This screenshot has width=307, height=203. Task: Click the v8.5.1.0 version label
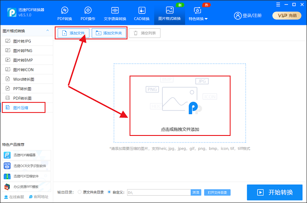(x=25, y=15)
